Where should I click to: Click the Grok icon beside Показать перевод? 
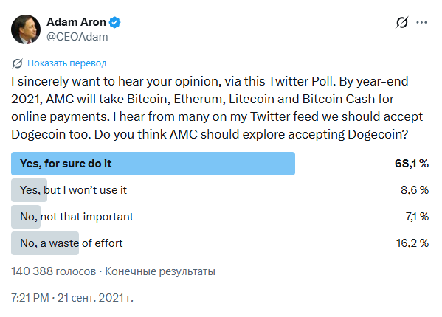click(x=17, y=63)
